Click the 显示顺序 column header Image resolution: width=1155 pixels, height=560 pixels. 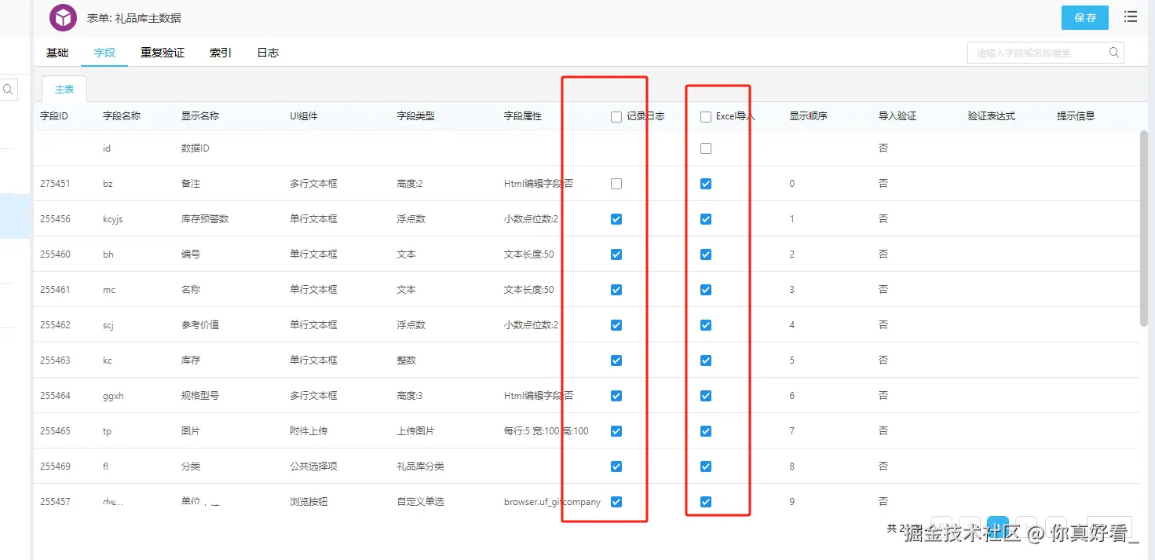809,116
